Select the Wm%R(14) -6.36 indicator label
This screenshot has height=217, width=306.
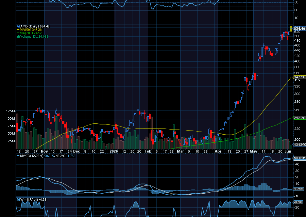pos(33,199)
